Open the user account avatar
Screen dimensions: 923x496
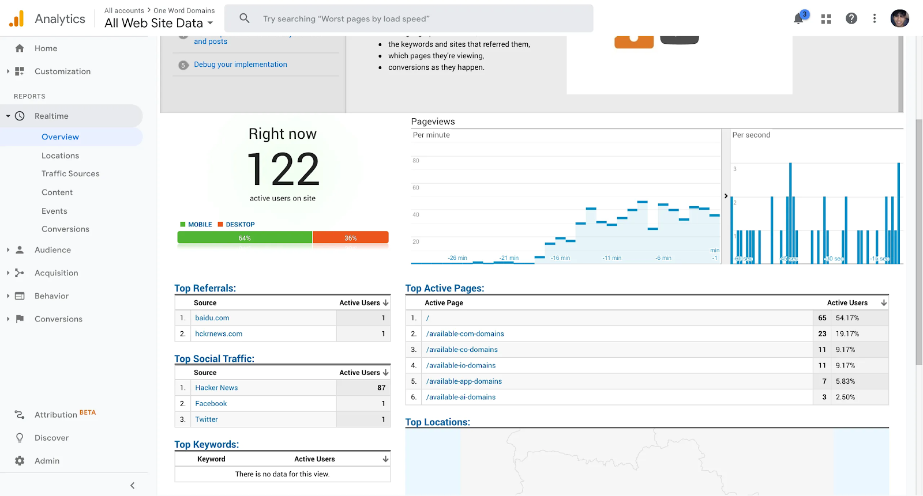[x=900, y=18]
